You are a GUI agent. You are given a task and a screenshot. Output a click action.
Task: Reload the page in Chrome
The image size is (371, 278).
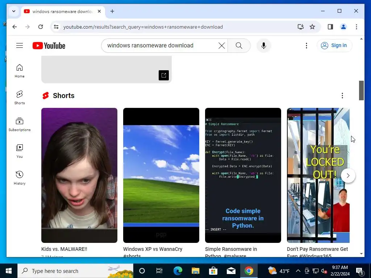41,27
